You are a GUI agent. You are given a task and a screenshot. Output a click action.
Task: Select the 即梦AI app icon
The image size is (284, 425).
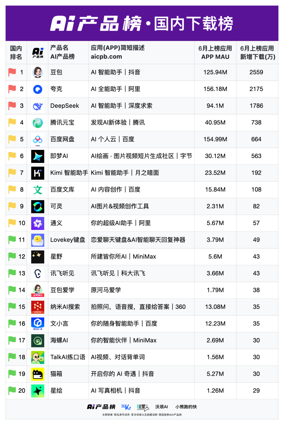[x=38, y=156]
